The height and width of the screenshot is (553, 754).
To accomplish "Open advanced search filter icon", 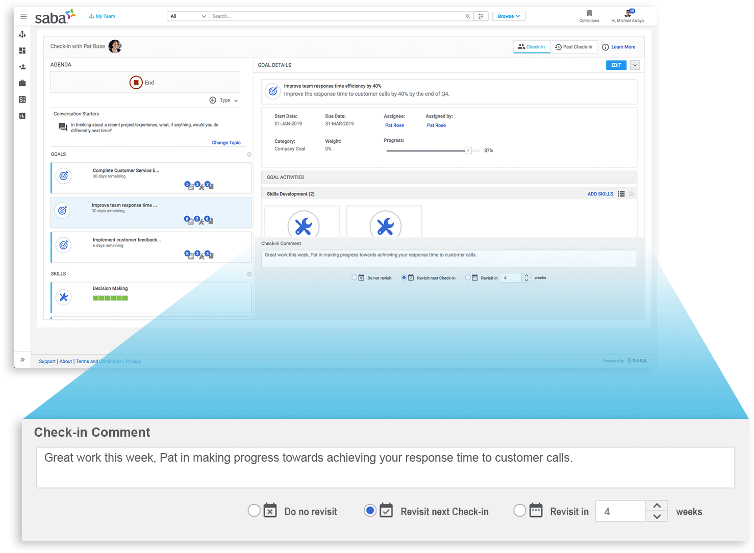I will [481, 16].
